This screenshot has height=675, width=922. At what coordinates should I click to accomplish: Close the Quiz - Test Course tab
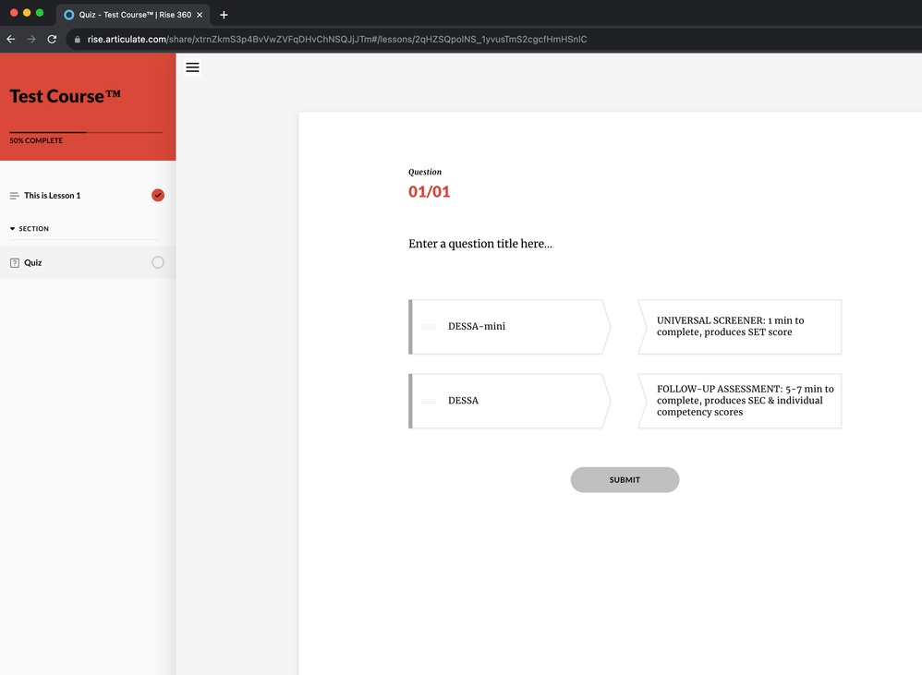pyautogui.click(x=200, y=15)
